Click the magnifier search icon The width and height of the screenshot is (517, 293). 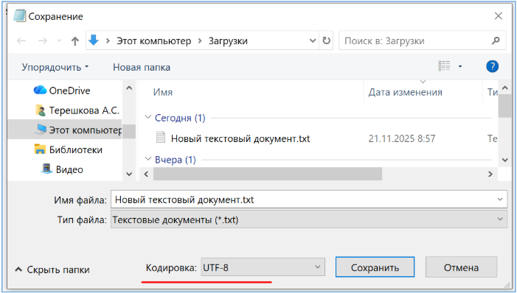(496, 40)
